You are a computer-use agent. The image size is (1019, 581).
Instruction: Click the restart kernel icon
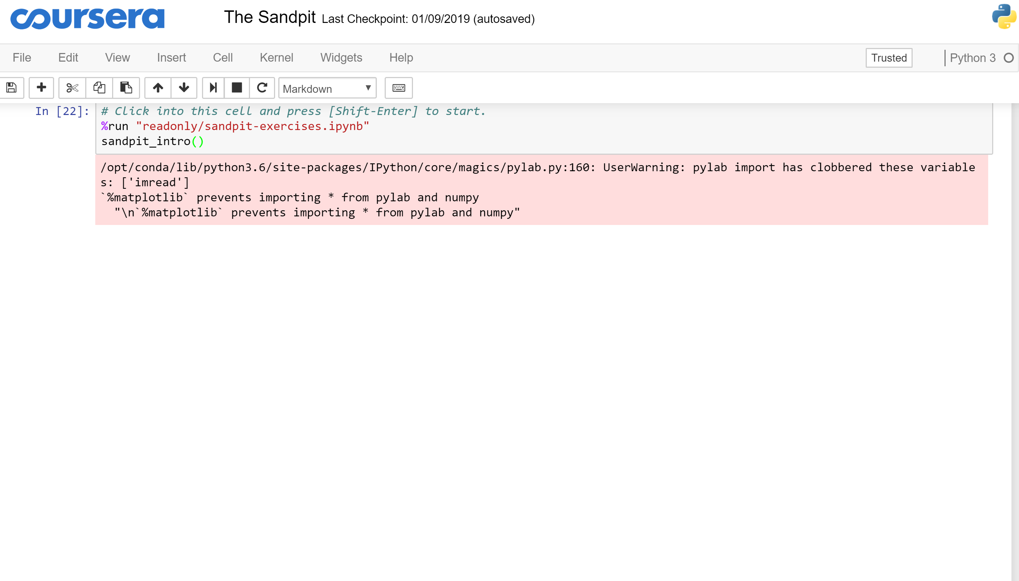(262, 87)
